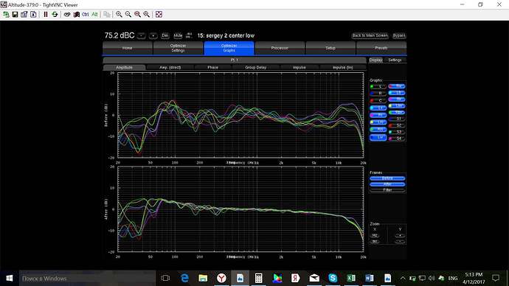Toggle the S3 channel graph

pos(397,132)
